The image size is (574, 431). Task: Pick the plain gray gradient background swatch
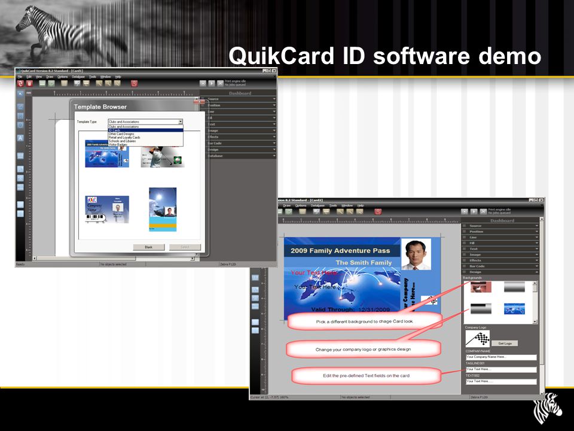[x=514, y=287]
